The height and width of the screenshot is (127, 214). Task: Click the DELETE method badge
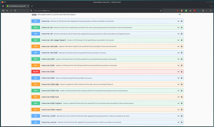click(36, 72)
